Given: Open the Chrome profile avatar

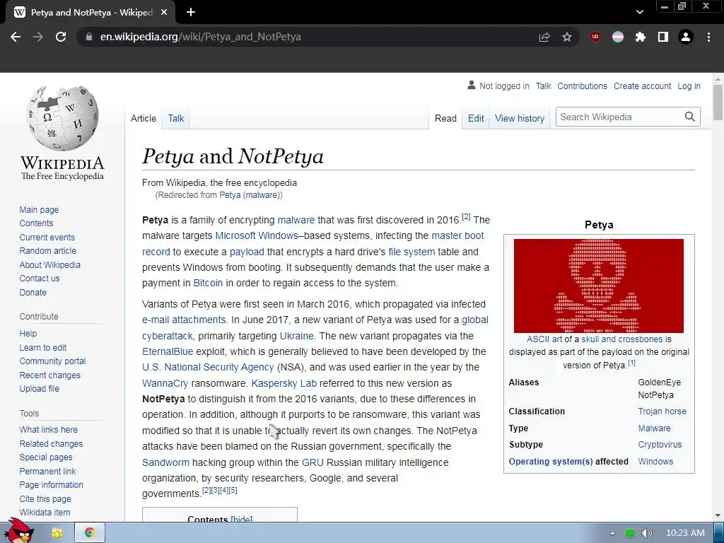Looking at the screenshot, I should [686, 37].
